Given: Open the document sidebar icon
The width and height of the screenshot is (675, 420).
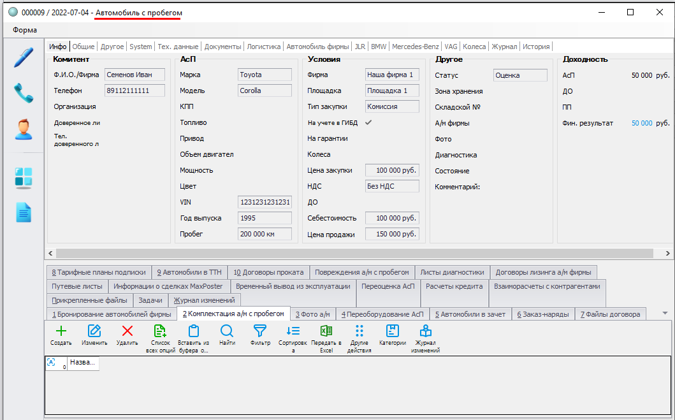Looking at the screenshot, I should click(24, 212).
